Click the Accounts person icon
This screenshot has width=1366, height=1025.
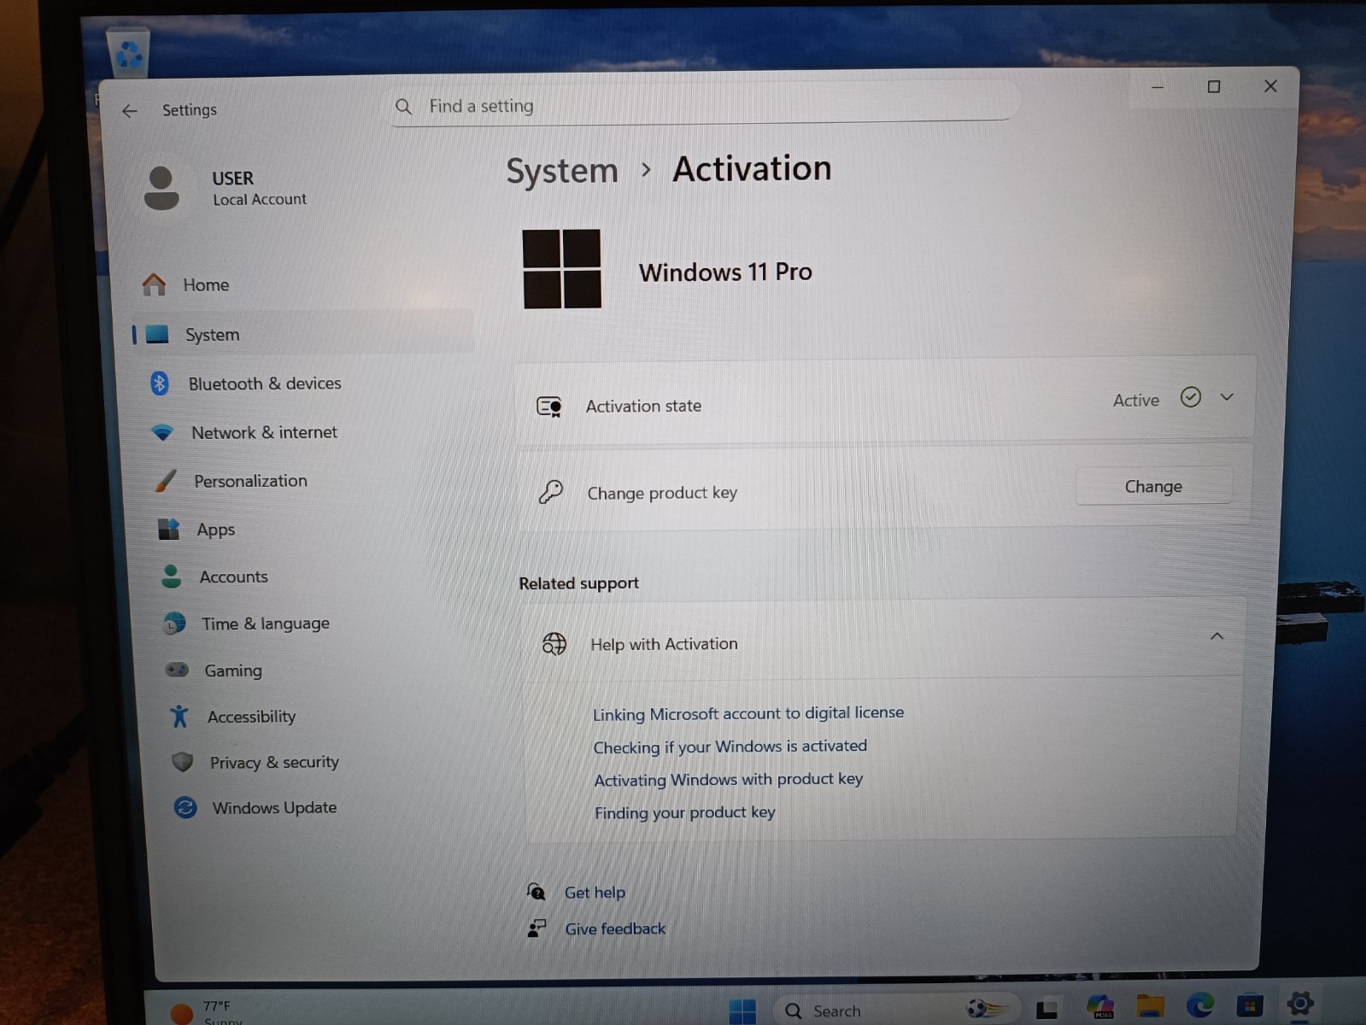[x=171, y=577]
